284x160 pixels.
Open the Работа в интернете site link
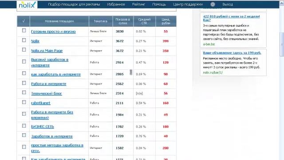[x=48, y=84]
